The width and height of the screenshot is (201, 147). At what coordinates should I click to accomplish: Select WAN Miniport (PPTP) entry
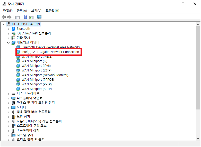tap(37, 84)
